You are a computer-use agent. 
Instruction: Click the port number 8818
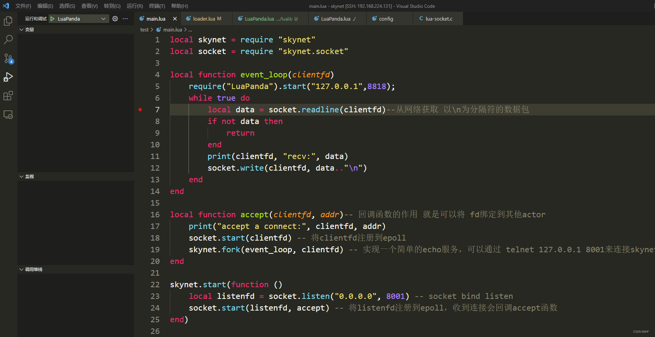coord(377,86)
